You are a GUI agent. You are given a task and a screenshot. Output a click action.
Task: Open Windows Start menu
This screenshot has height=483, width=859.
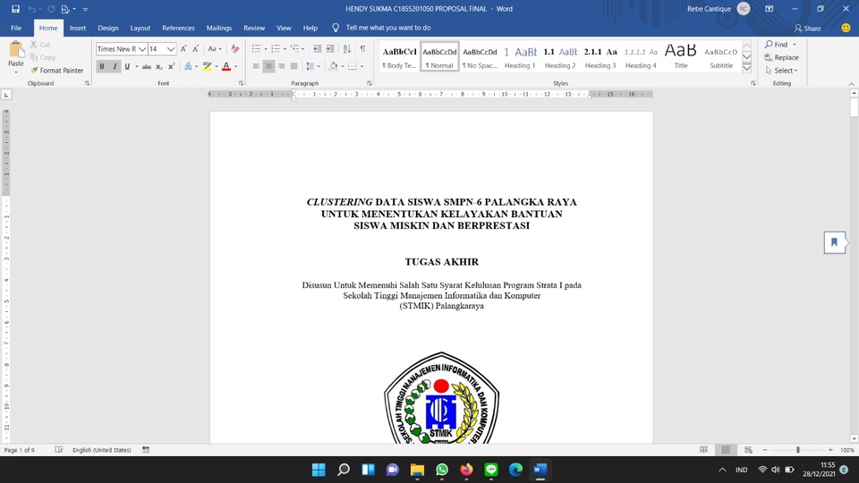(x=319, y=470)
